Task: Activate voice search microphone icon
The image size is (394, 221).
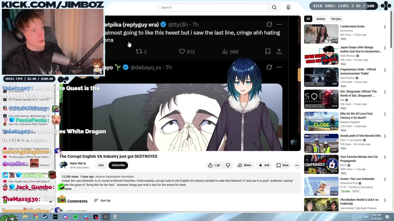Action: click(x=288, y=7)
